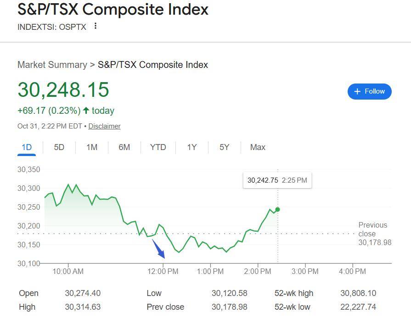This screenshot has width=411, height=318.
Task: Click the green current-price dot on chart
Action: coord(277,210)
